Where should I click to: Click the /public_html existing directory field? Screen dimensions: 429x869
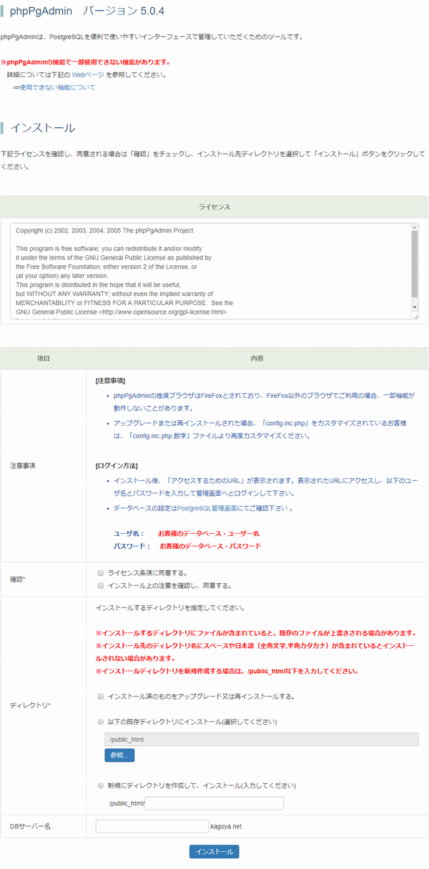click(262, 739)
